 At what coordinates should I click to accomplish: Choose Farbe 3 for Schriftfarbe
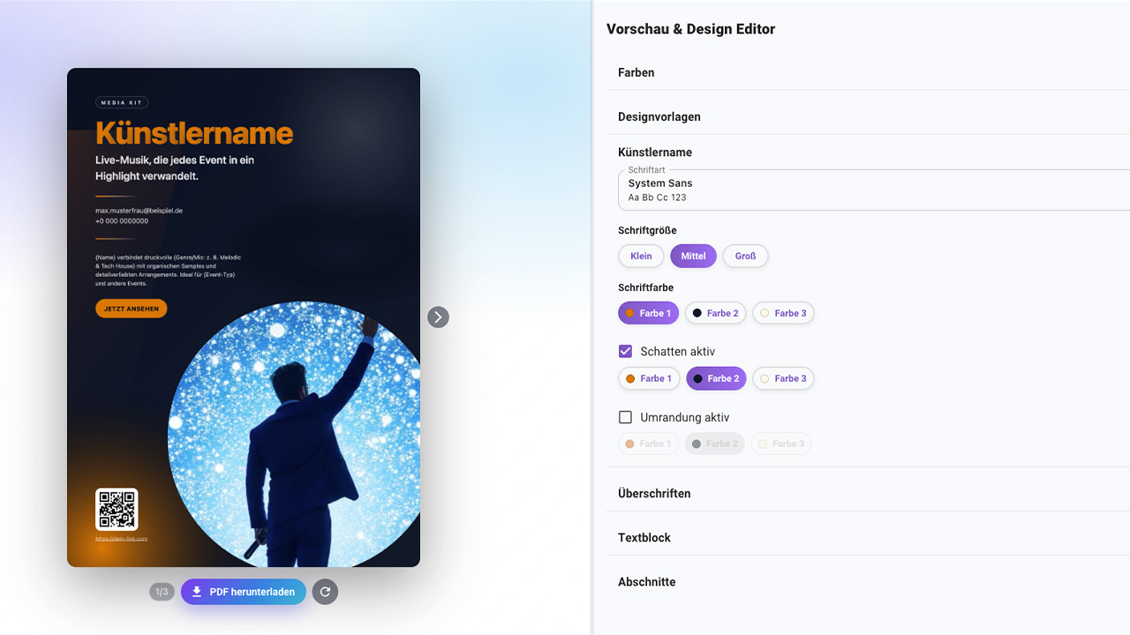click(783, 313)
